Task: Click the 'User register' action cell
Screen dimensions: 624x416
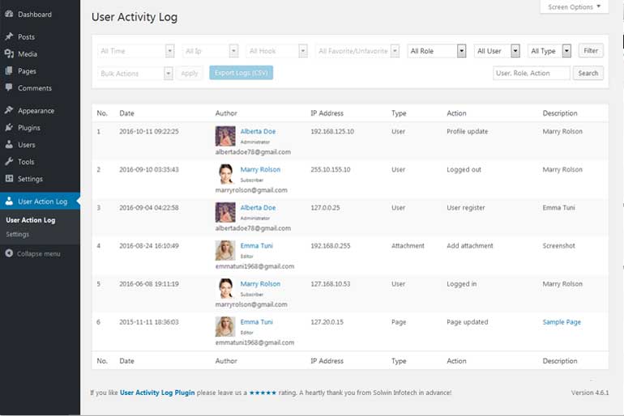Action: (466, 207)
